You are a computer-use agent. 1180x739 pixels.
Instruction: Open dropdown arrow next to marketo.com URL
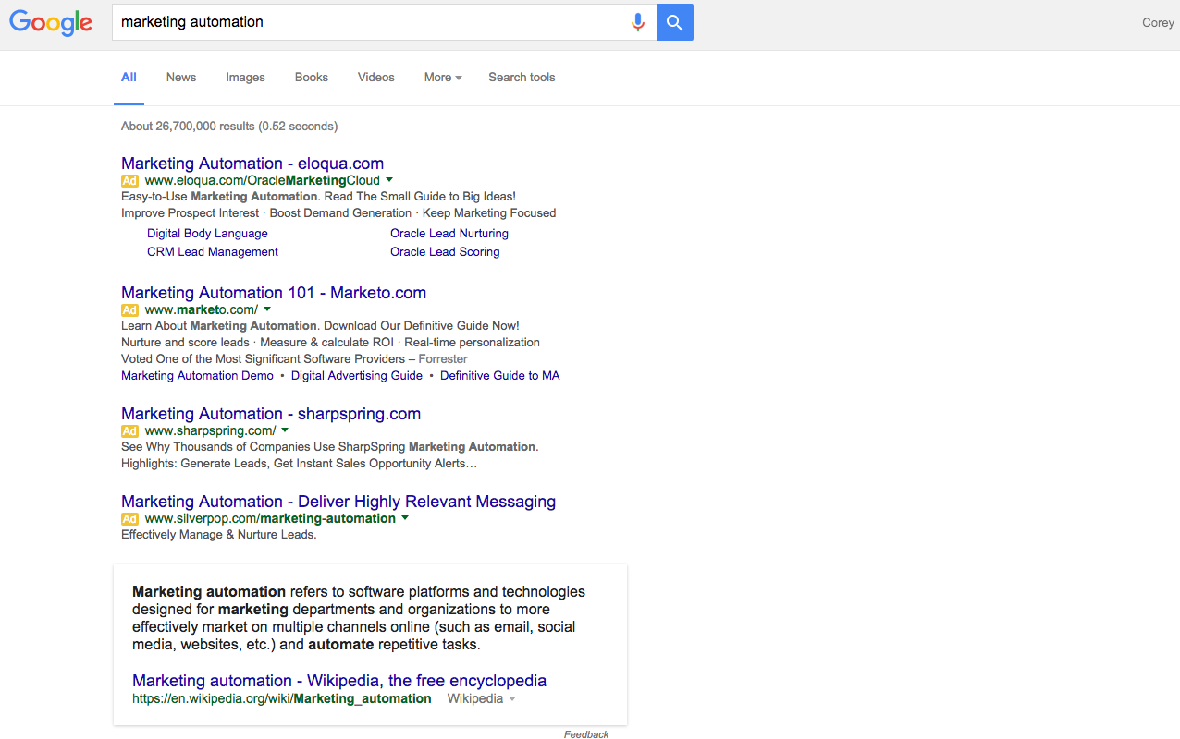click(x=267, y=309)
